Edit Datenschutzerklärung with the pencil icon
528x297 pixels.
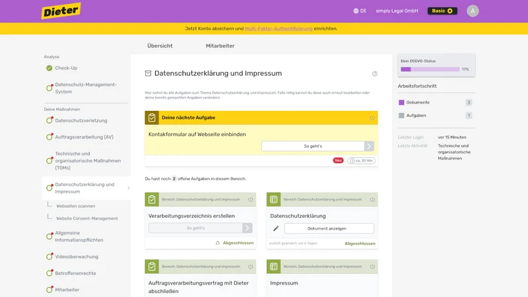tap(276, 228)
